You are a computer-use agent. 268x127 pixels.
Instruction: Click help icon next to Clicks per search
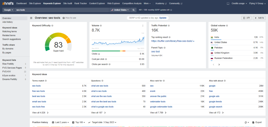110,64
